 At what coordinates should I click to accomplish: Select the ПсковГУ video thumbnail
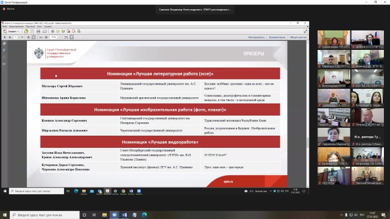(x=333, y=117)
